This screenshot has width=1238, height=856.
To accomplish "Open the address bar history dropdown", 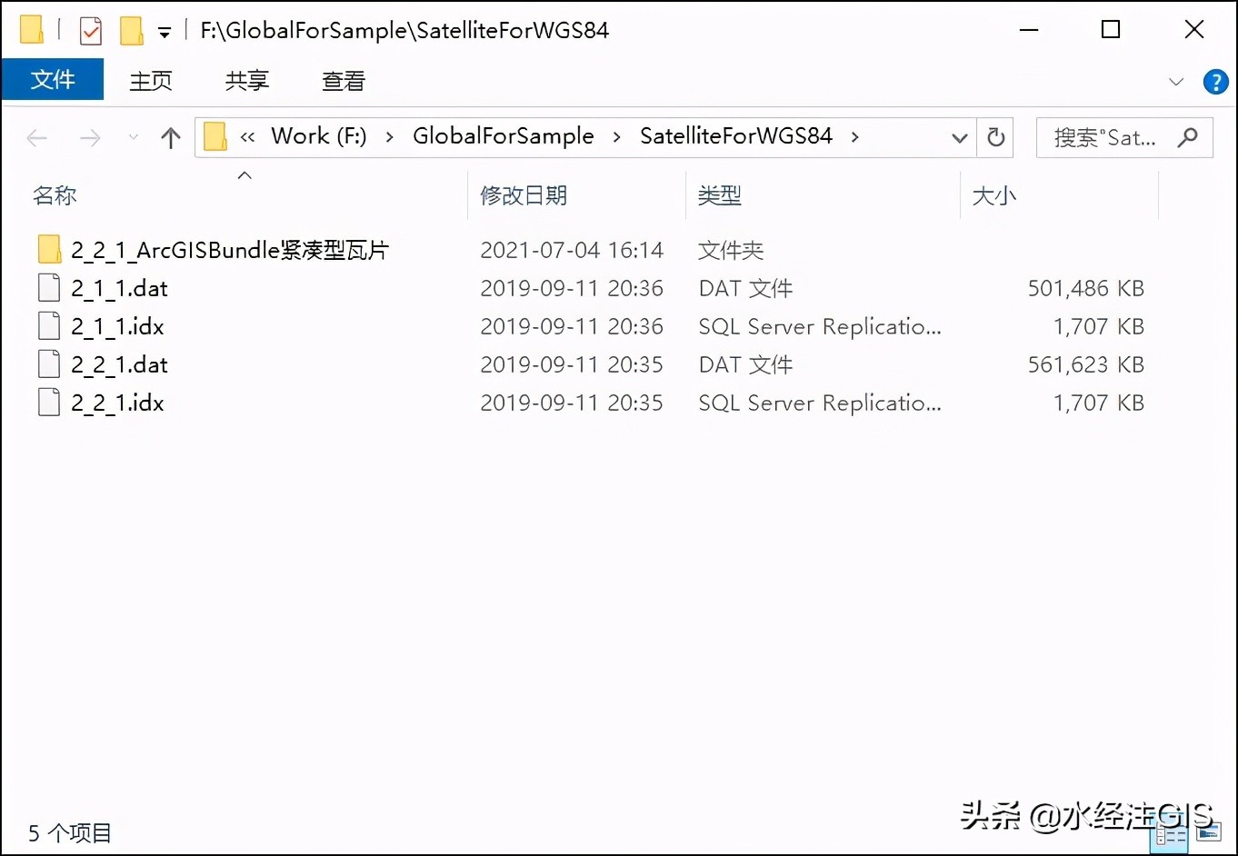I will [x=959, y=138].
